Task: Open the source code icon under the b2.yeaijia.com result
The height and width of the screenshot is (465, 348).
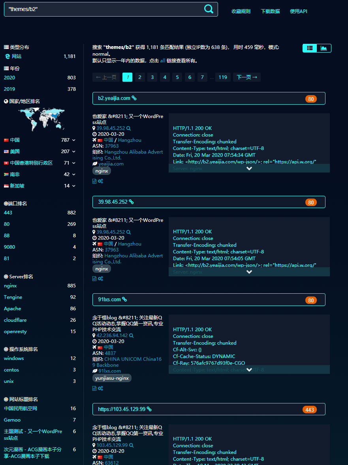Action: (94, 181)
